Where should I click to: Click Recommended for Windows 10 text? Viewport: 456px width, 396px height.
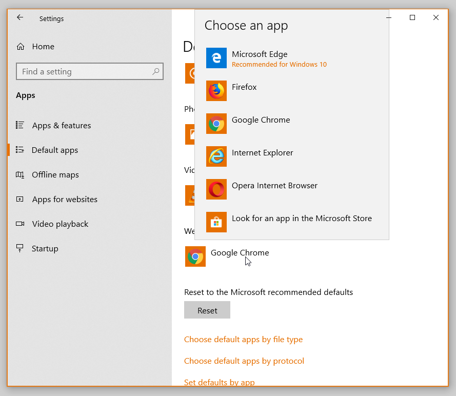pyautogui.click(x=279, y=64)
